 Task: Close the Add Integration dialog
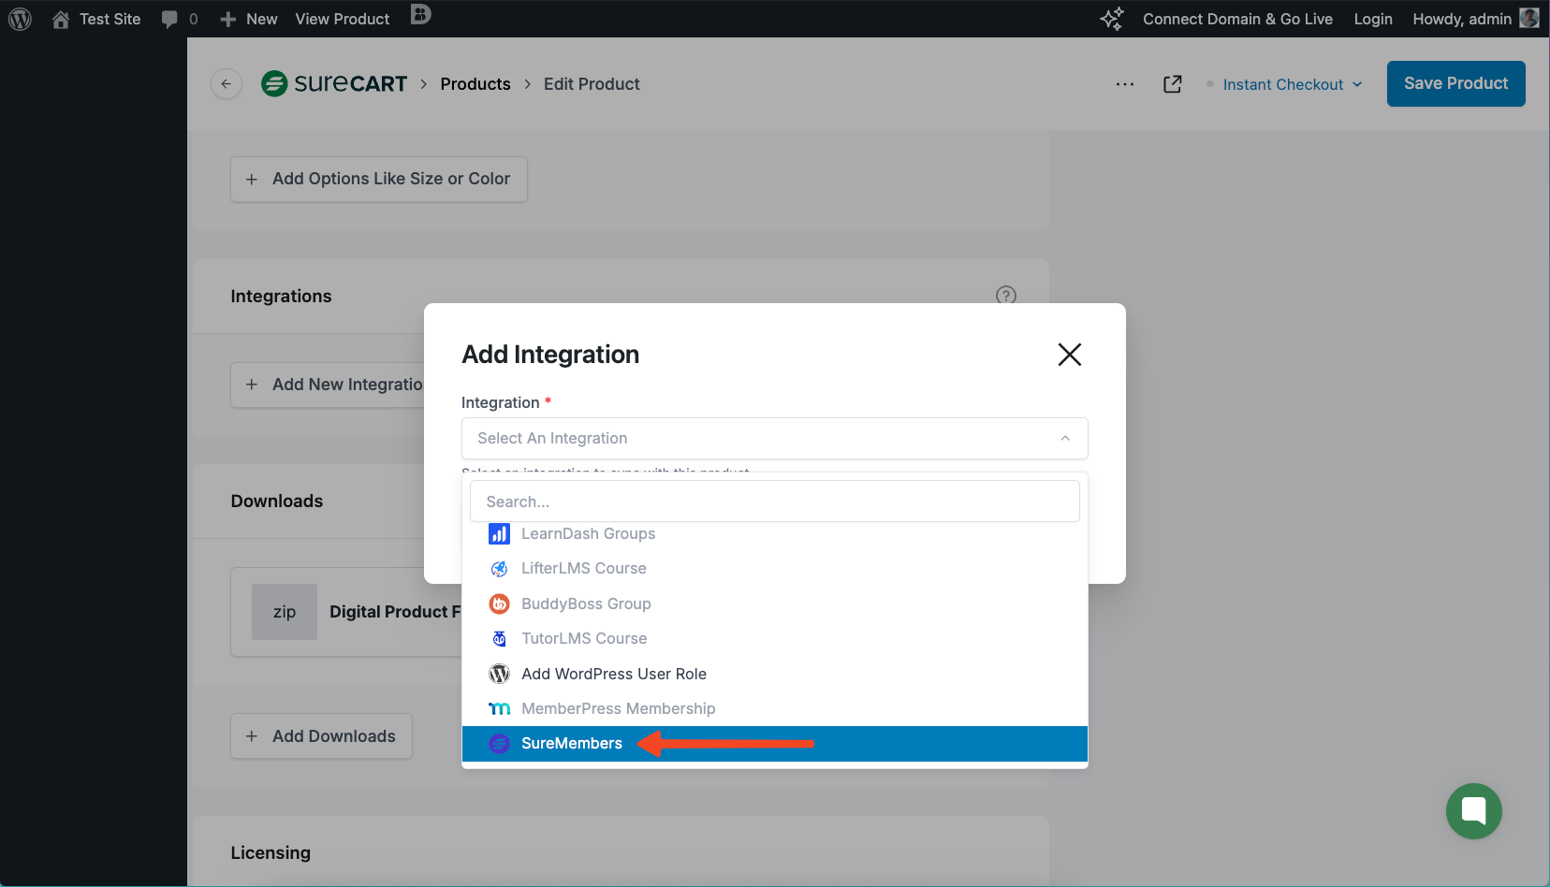pos(1070,355)
